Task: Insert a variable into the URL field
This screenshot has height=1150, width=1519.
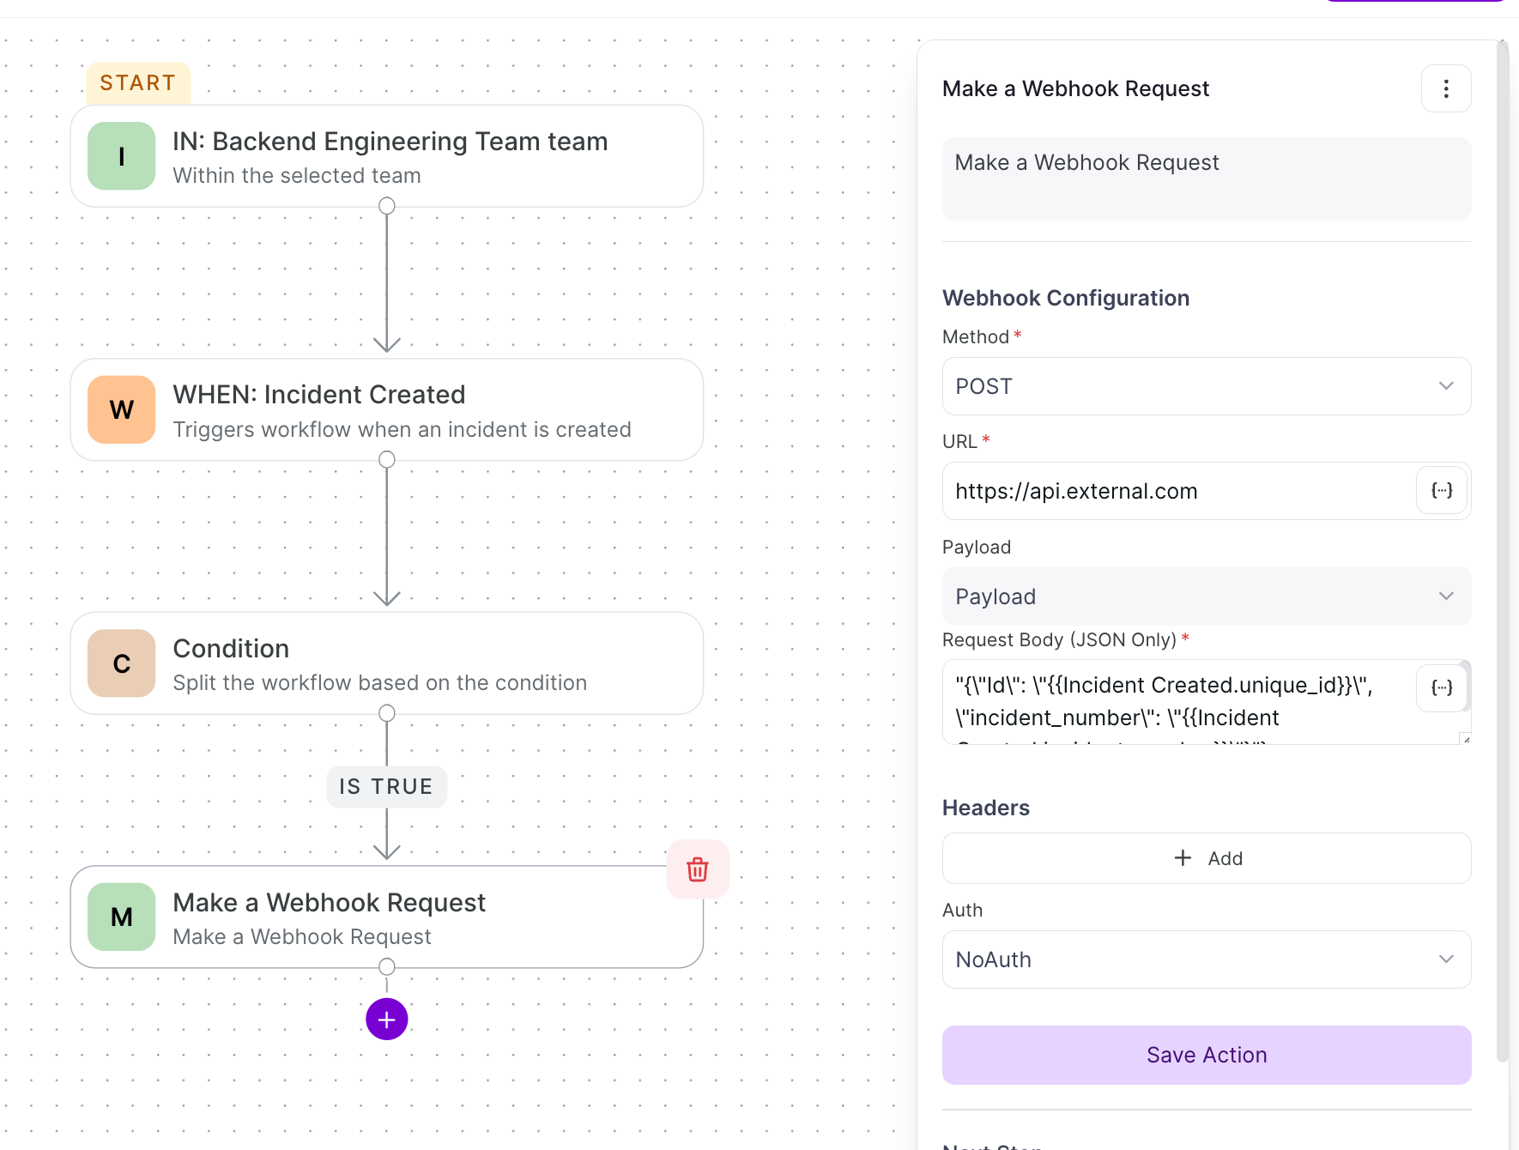Action: 1442,491
